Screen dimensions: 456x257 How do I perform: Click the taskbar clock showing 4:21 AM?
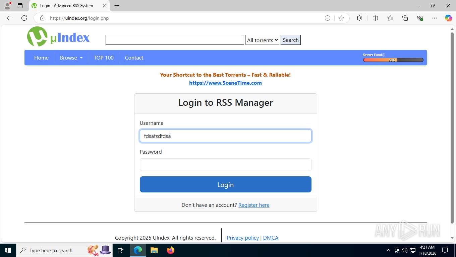pos(427,250)
